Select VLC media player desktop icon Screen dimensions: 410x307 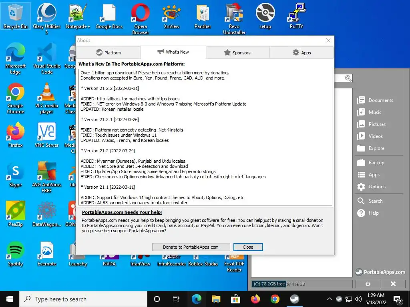click(x=46, y=98)
